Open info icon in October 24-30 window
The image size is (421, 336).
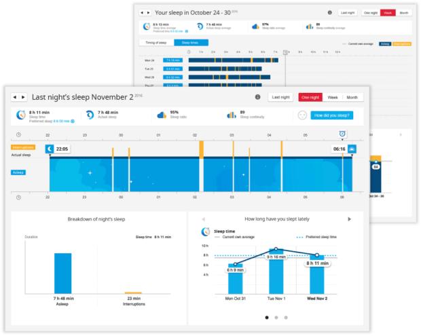[330, 13]
